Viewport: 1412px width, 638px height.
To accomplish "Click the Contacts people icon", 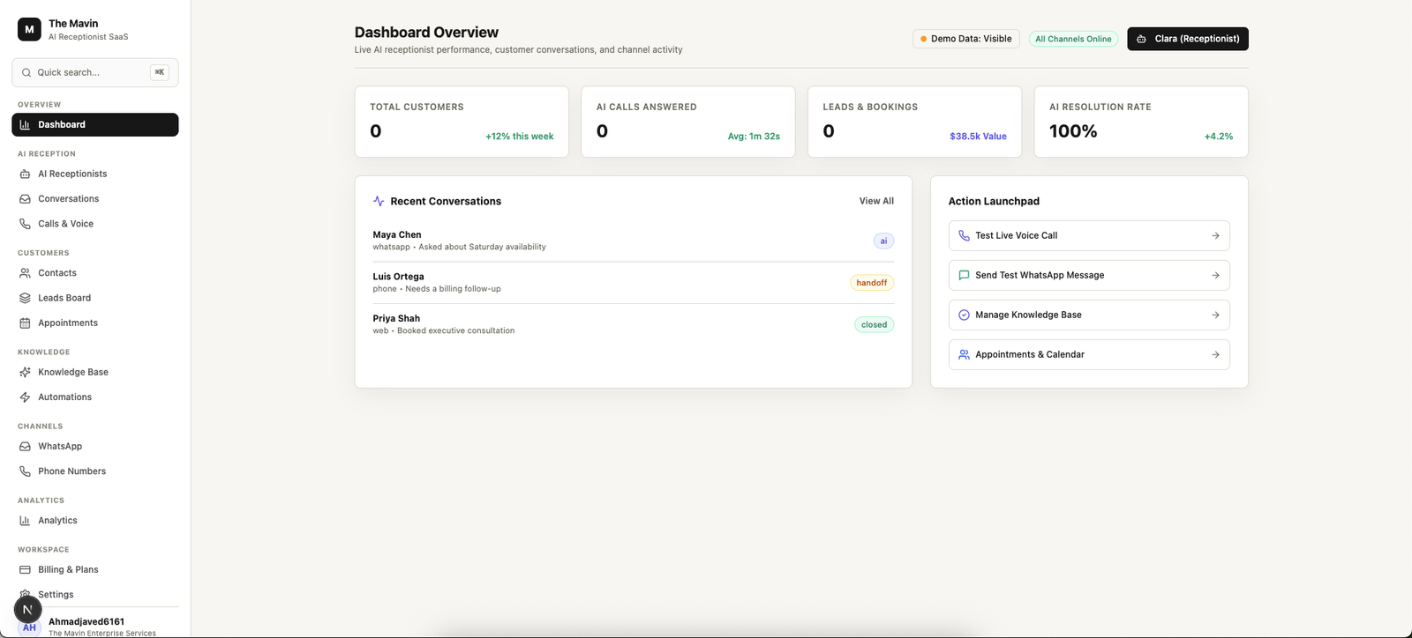I will tap(25, 273).
